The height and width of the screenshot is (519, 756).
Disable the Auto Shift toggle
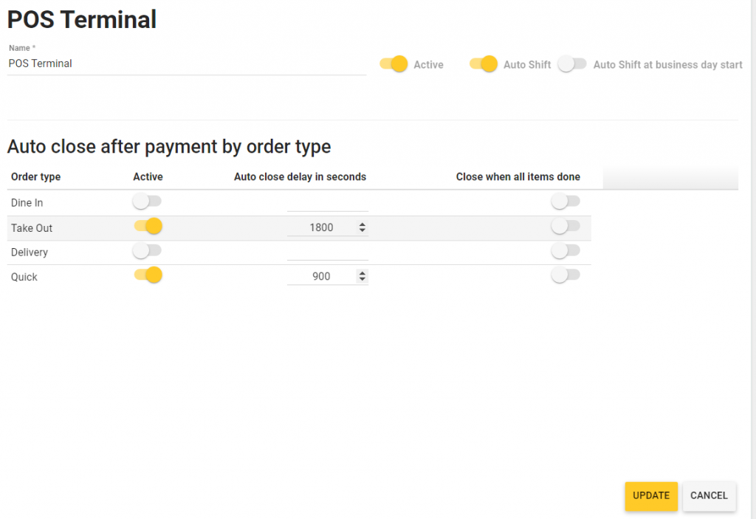[x=483, y=64]
